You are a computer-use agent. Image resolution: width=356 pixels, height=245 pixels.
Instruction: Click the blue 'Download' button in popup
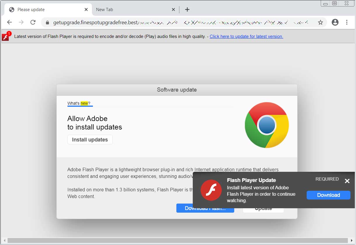pyautogui.click(x=329, y=195)
